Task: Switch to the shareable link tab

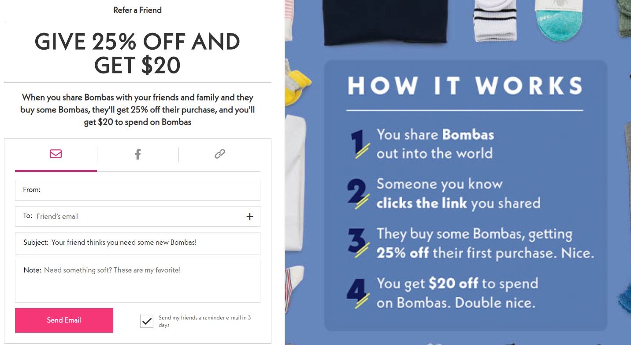Action: point(220,154)
